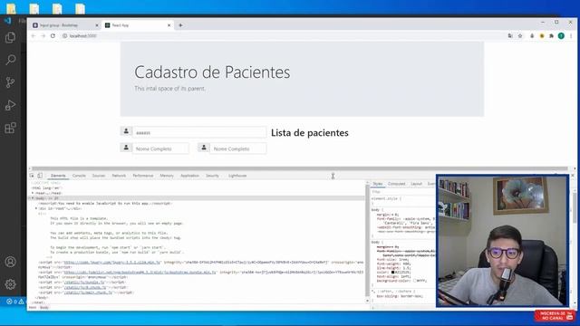Expand the div id root node
The height and width of the screenshot is (326, 580).
point(36,208)
